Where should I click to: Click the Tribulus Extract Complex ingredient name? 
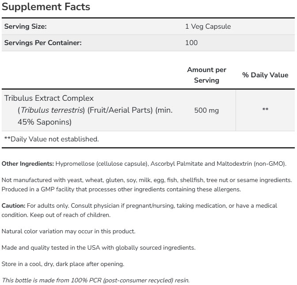click(49, 98)
